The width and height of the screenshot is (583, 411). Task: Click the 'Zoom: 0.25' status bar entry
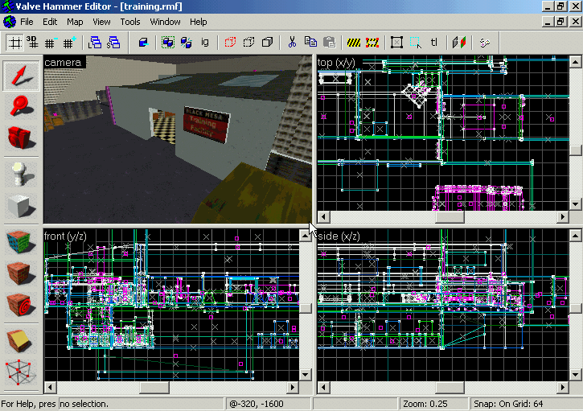coord(433,404)
